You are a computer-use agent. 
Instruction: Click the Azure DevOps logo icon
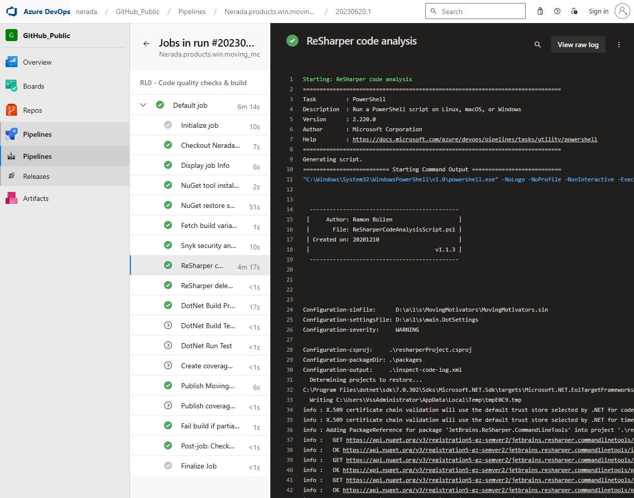pos(12,12)
